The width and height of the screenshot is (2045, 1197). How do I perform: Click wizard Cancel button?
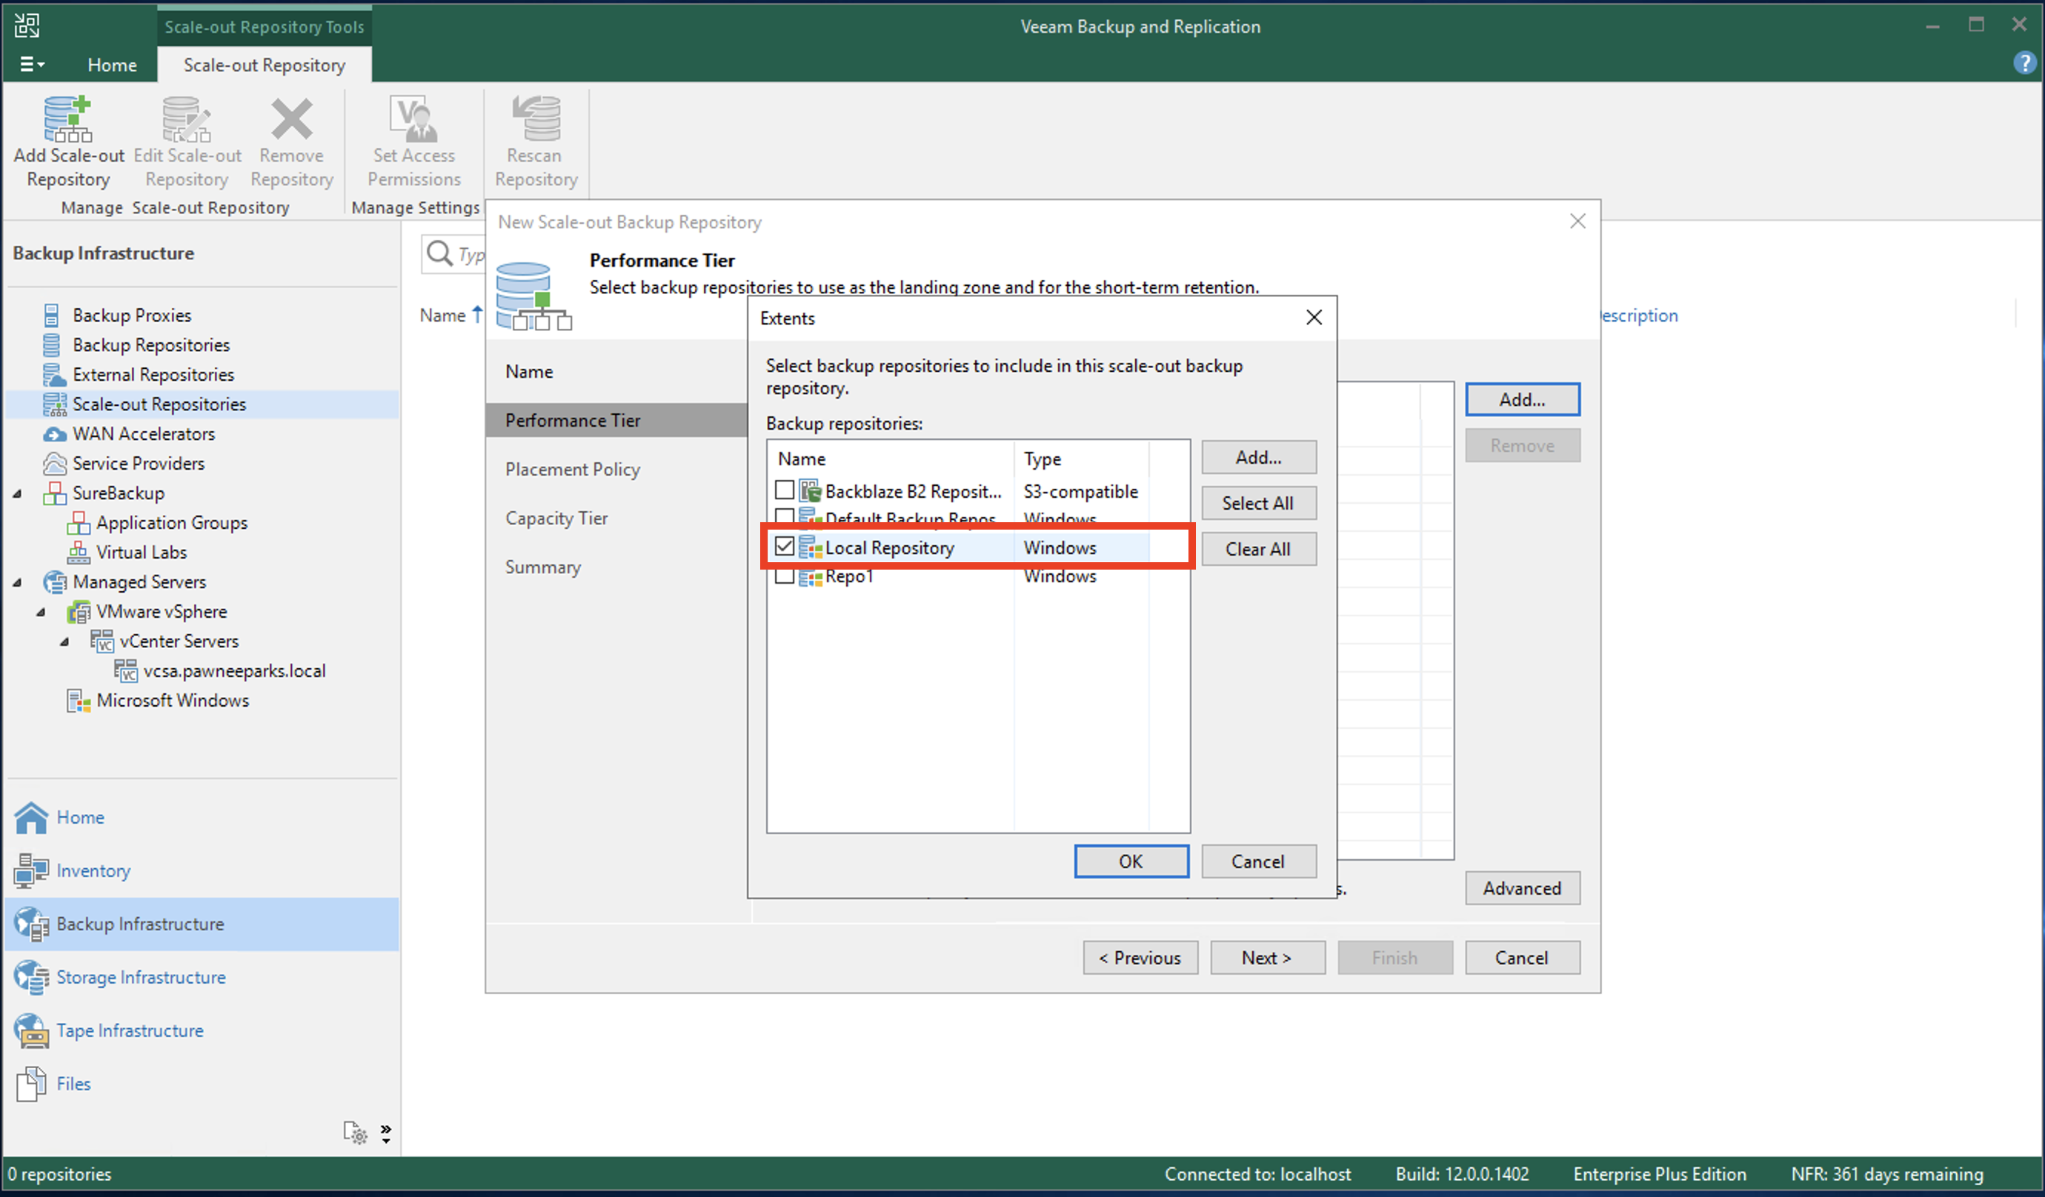[1522, 958]
